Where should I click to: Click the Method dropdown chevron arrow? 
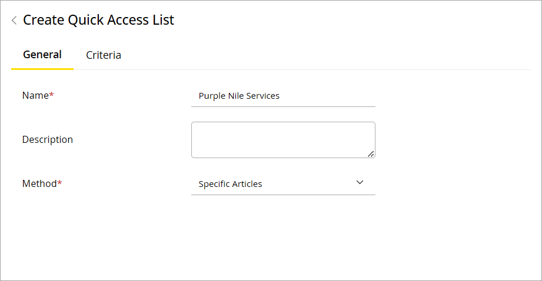point(360,182)
